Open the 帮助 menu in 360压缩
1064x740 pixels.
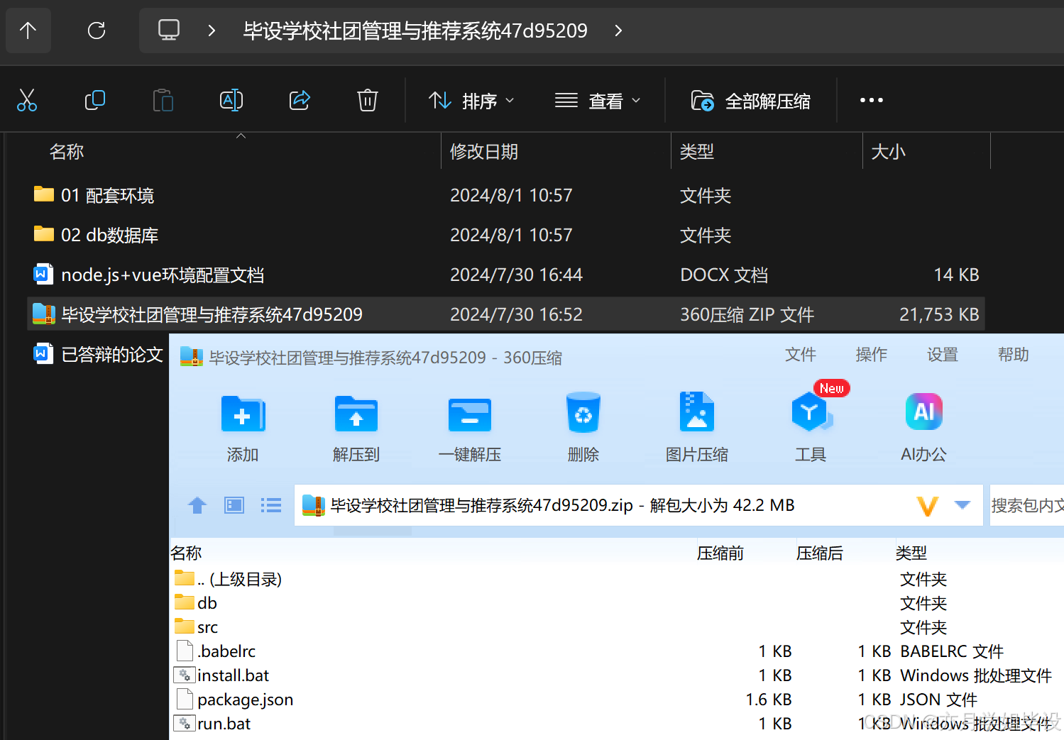(1014, 355)
